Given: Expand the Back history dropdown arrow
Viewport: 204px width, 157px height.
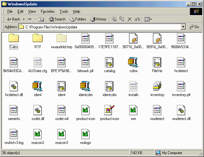Looking at the screenshot, I should tap(24, 19).
